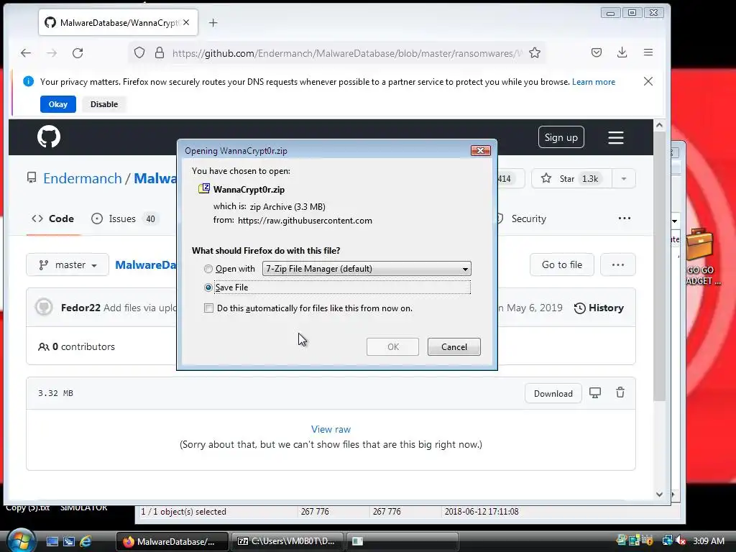Check Do this automatically for files like this

209,308
